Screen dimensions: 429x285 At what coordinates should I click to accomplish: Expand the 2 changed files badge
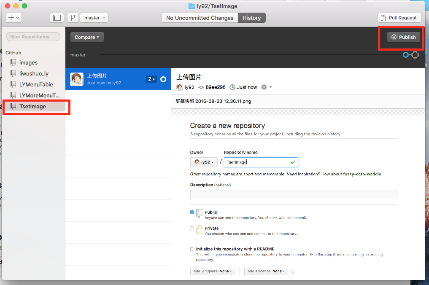pos(151,79)
